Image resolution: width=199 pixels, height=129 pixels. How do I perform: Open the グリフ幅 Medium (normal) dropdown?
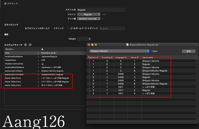coord(89,19)
